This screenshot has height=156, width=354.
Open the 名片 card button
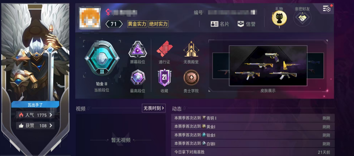coord(220,24)
